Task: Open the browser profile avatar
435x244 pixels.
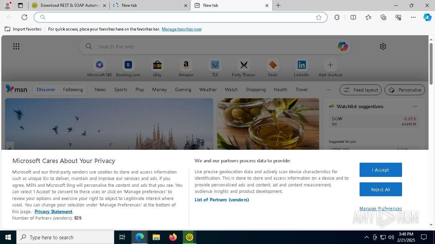Action: [x=7, y=5]
